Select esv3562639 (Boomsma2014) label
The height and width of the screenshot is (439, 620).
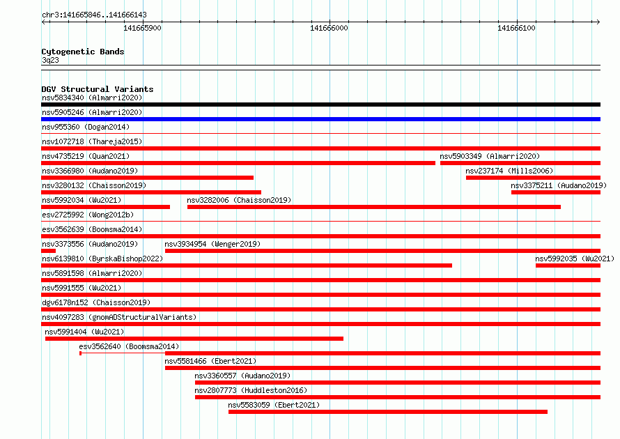pyautogui.click(x=92, y=229)
